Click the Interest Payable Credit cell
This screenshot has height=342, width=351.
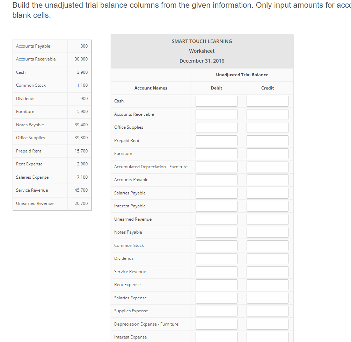(x=267, y=206)
